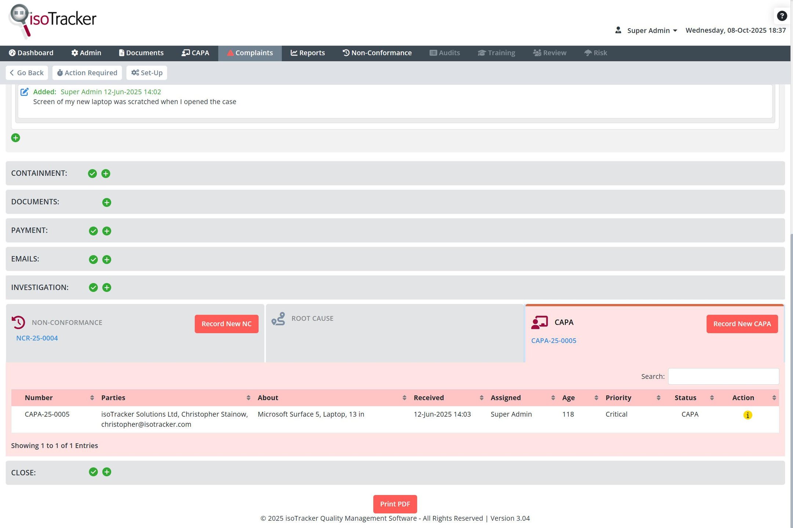Click the CAPA panel person icon

coord(539,322)
